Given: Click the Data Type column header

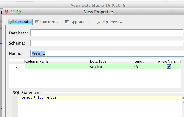Looking at the screenshot, I should (x=111, y=61).
